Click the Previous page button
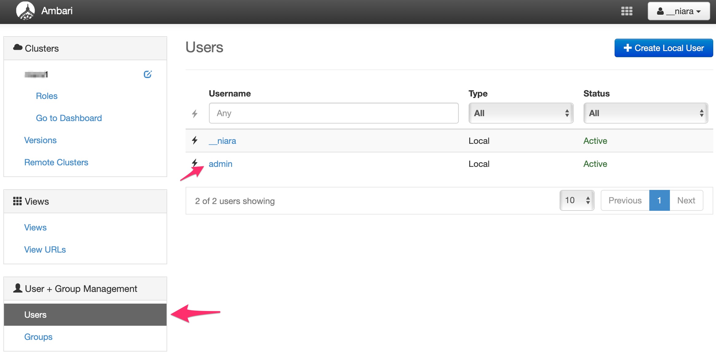 point(625,200)
